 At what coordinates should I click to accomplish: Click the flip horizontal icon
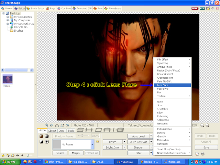coord(57,125)
